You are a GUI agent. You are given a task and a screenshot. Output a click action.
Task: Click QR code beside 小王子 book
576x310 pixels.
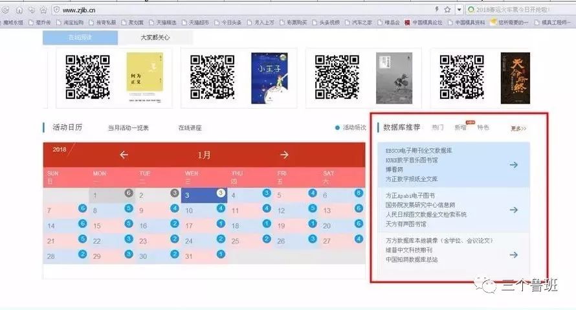pos(212,77)
